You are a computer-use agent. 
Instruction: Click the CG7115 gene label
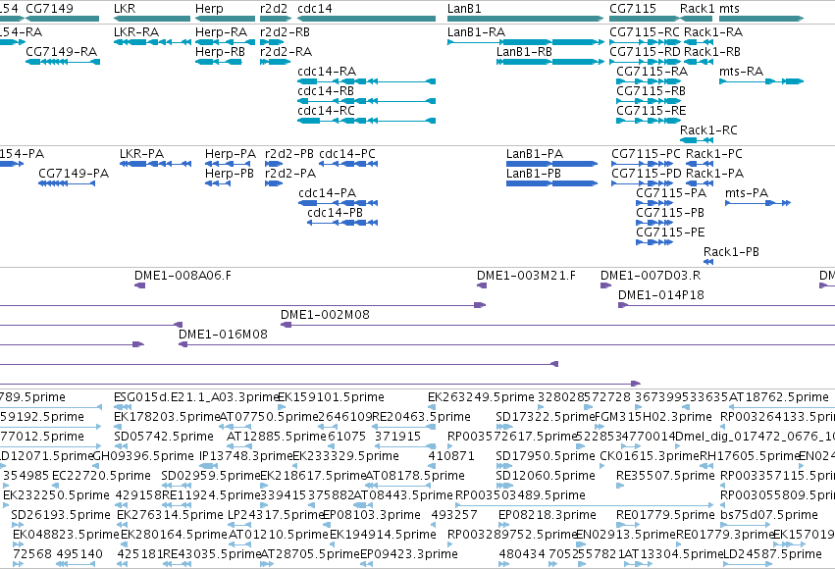coord(633,9)
